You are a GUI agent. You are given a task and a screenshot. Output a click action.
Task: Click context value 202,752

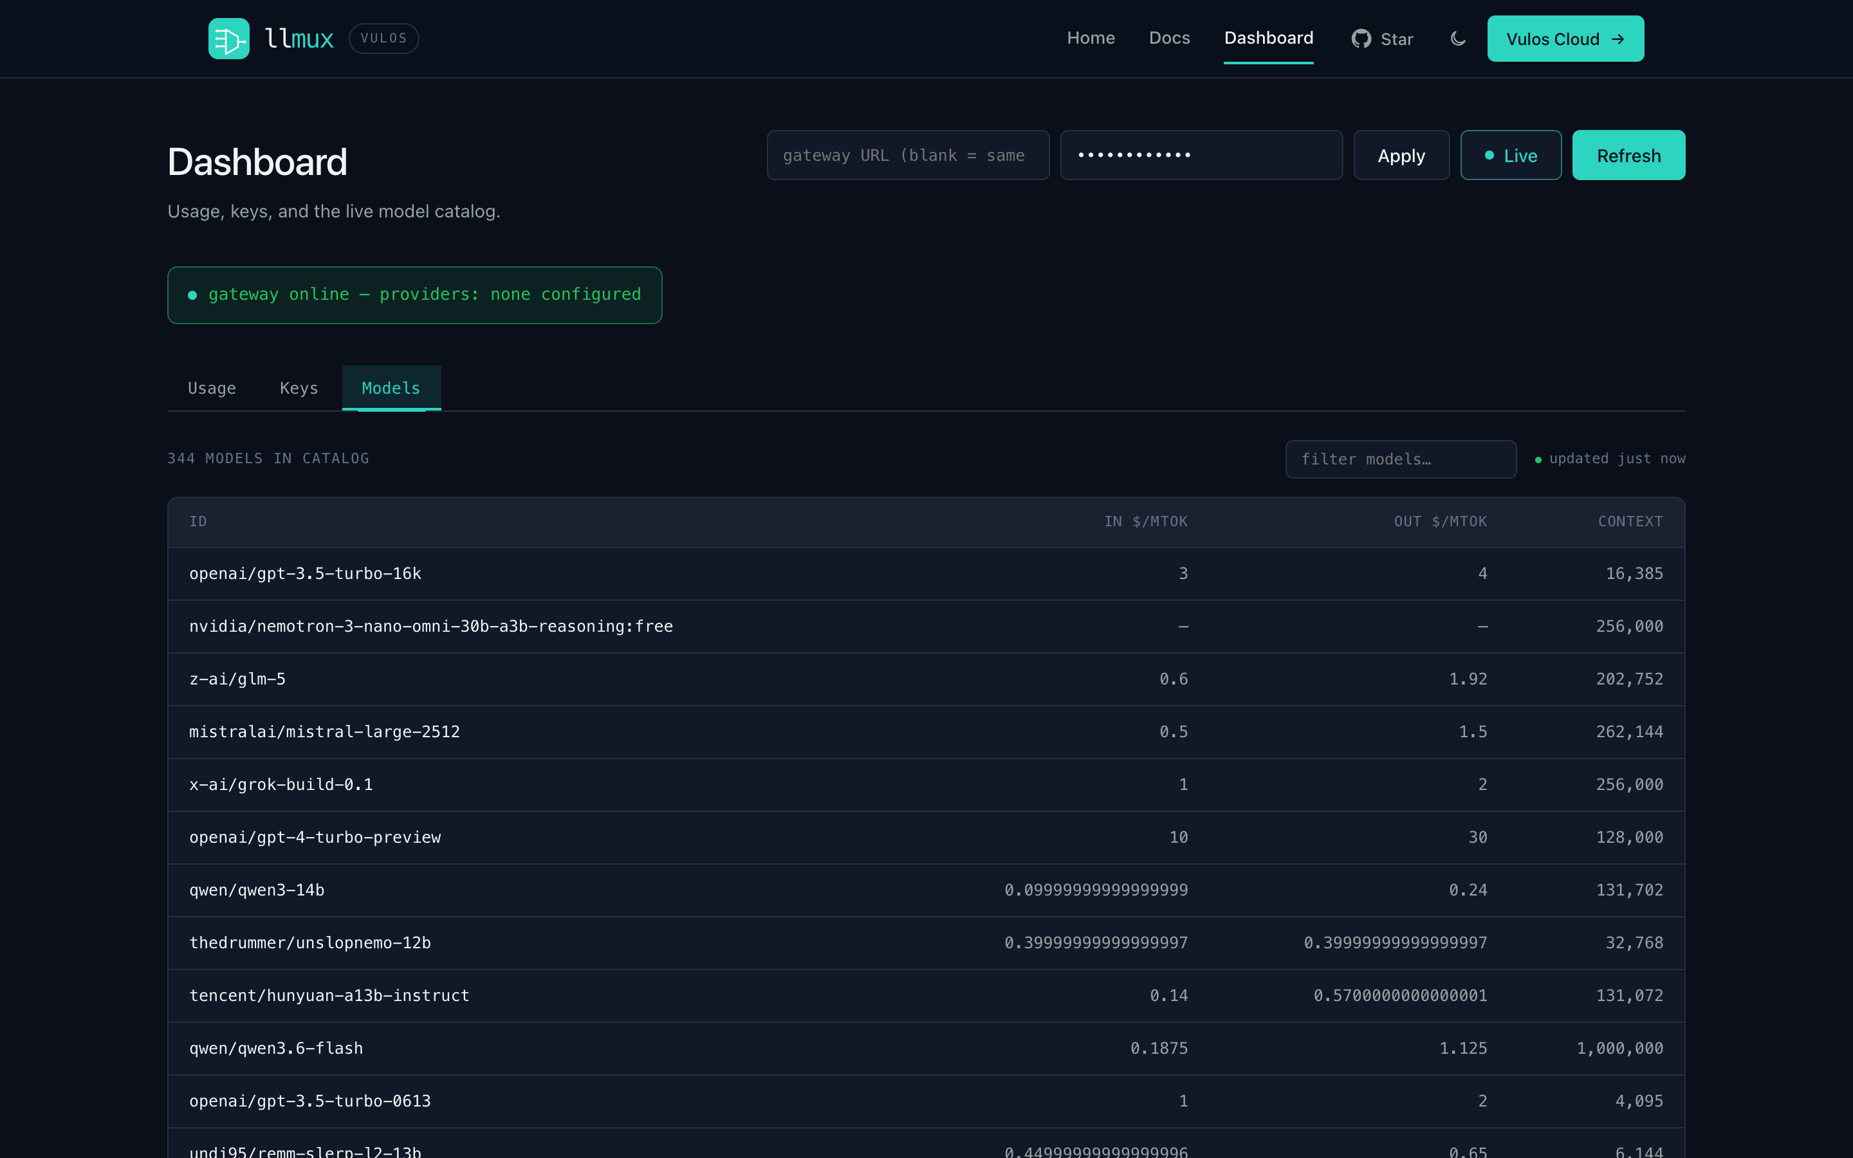point(1629,679)
